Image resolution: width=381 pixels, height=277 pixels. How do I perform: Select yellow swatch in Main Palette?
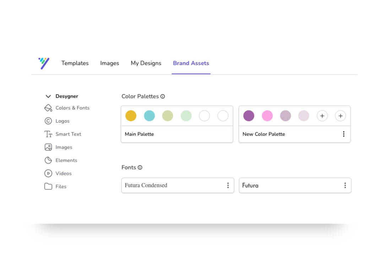click(131, 116)
